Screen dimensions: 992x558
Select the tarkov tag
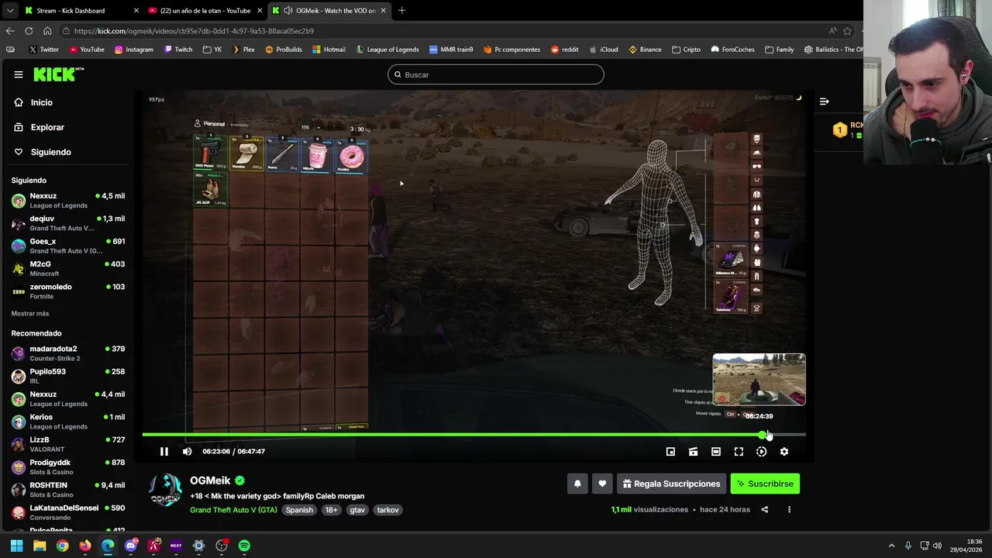pos(387,510)
